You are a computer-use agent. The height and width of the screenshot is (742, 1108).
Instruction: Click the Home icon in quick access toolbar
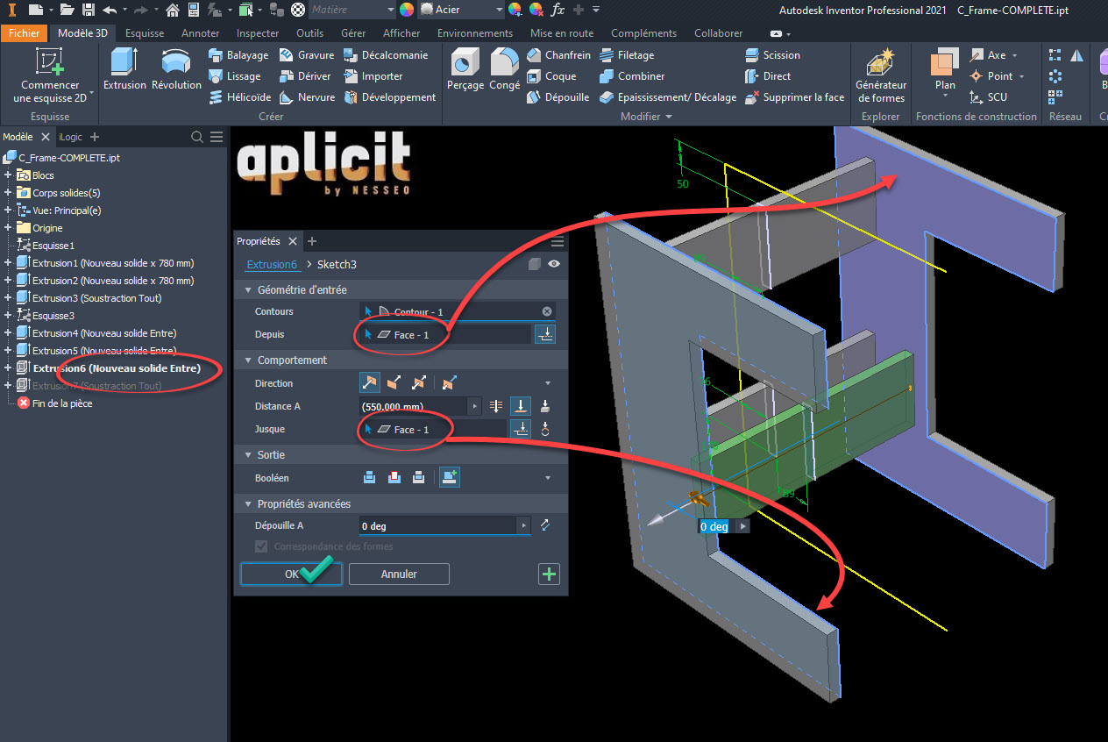pos(173,10)
